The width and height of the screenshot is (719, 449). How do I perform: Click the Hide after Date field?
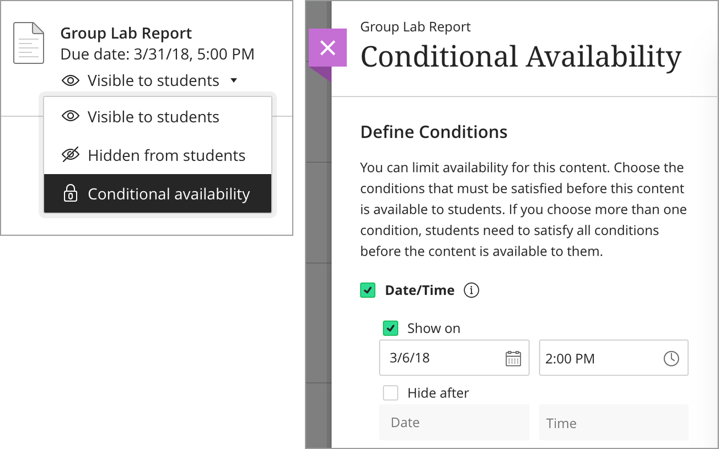click(x=454, y=423)
